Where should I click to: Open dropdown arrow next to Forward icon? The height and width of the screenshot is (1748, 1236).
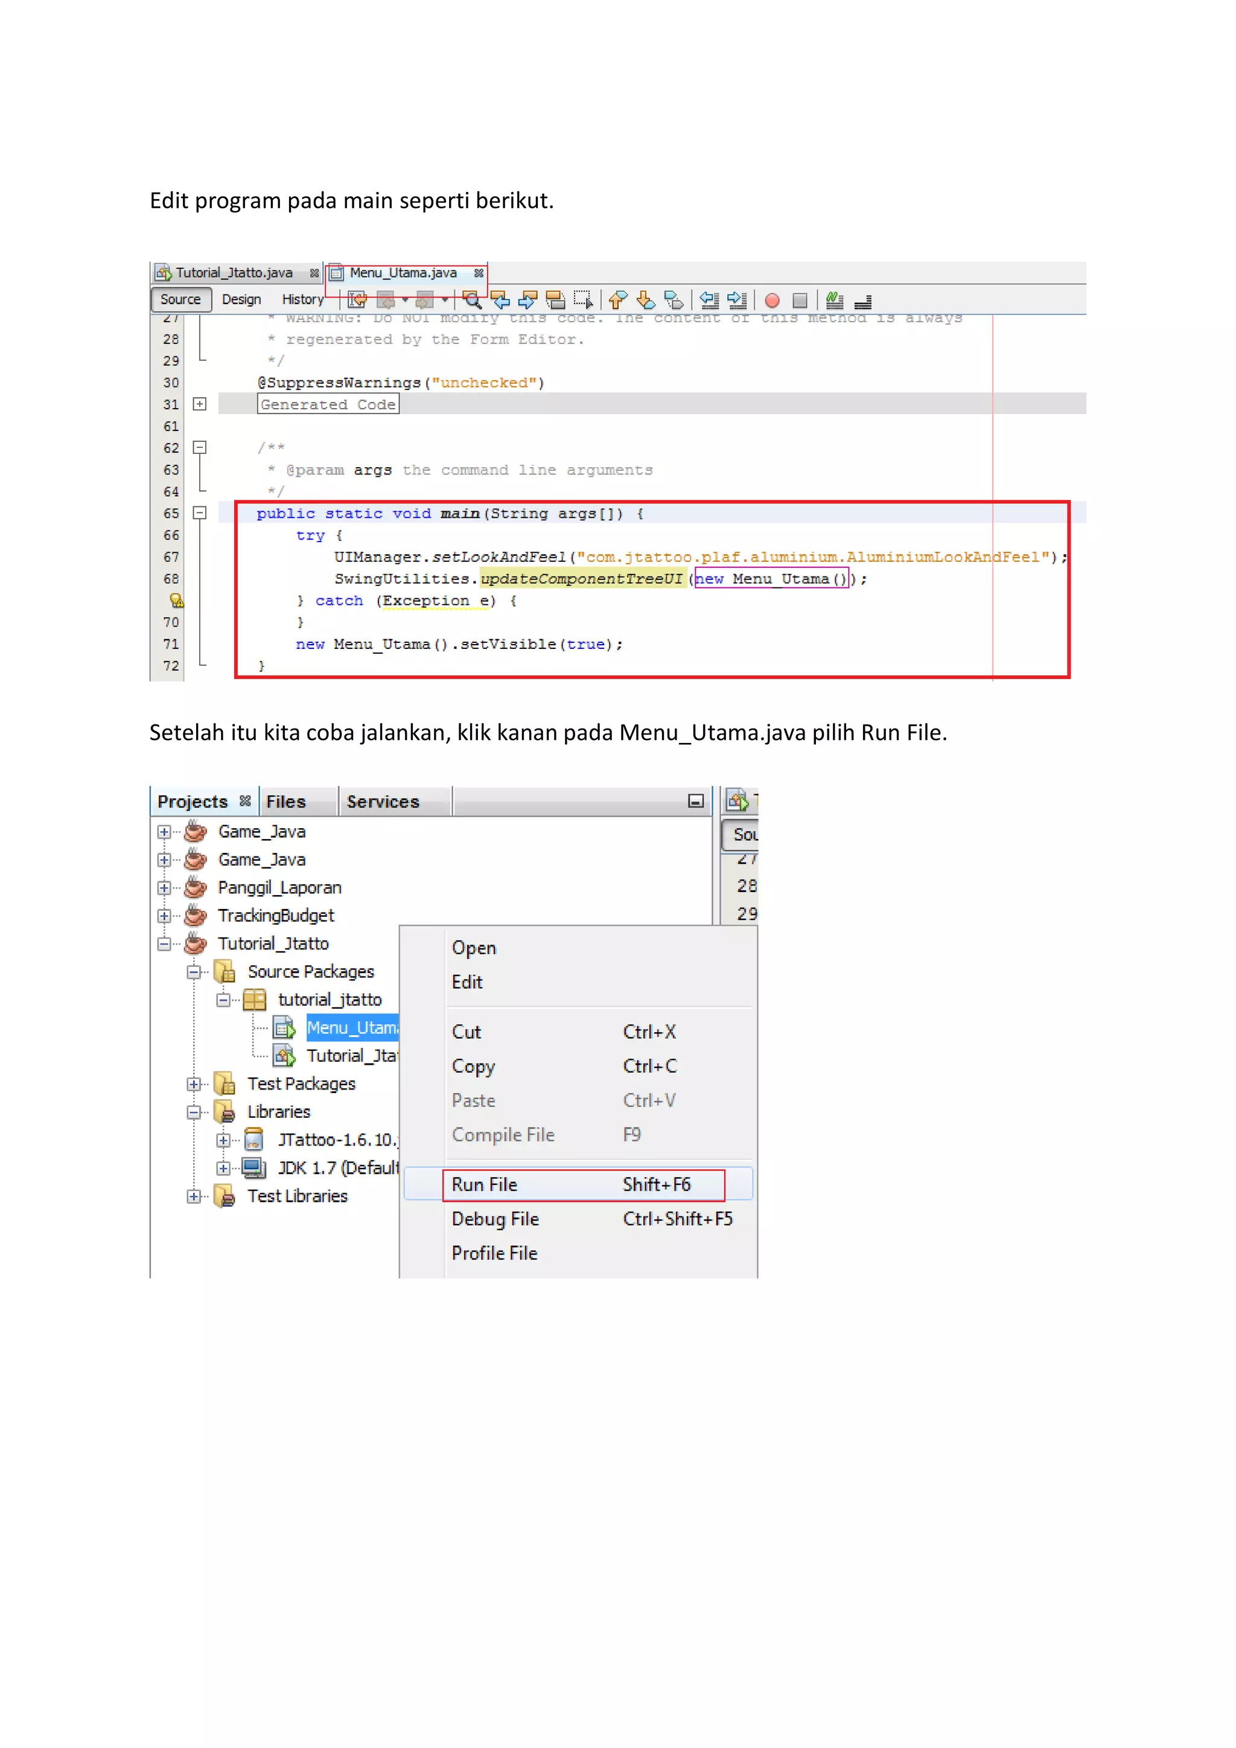(x=444, y=300)
